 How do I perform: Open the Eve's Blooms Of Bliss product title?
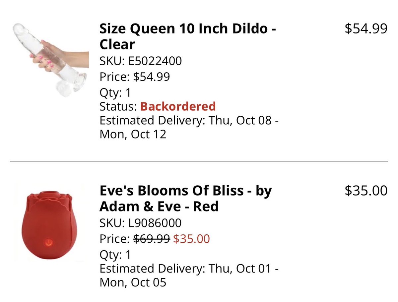(x=186, y=199)
